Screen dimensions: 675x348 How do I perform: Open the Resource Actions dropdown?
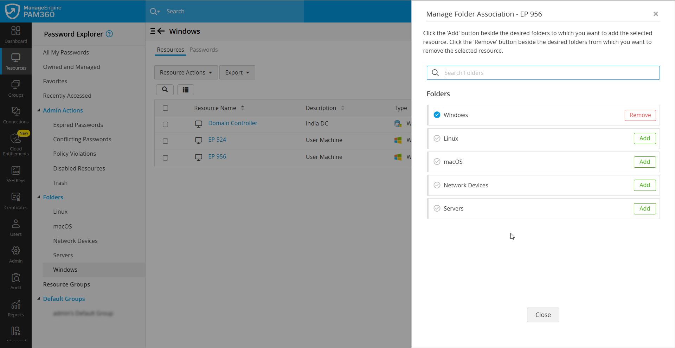click(x=186, y=72)
